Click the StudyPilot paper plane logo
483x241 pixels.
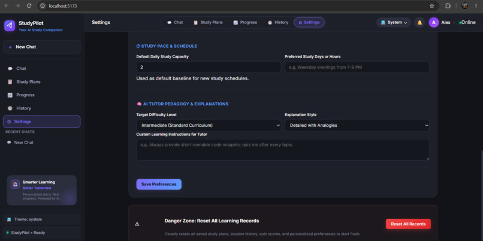point(10,26)
